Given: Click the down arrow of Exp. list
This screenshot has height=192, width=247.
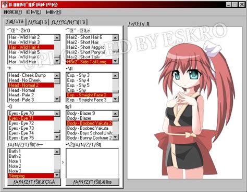Looking at the screenshot, I should 115,99.
